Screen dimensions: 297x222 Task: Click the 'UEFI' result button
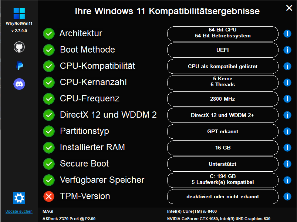[x=223, y=50]
